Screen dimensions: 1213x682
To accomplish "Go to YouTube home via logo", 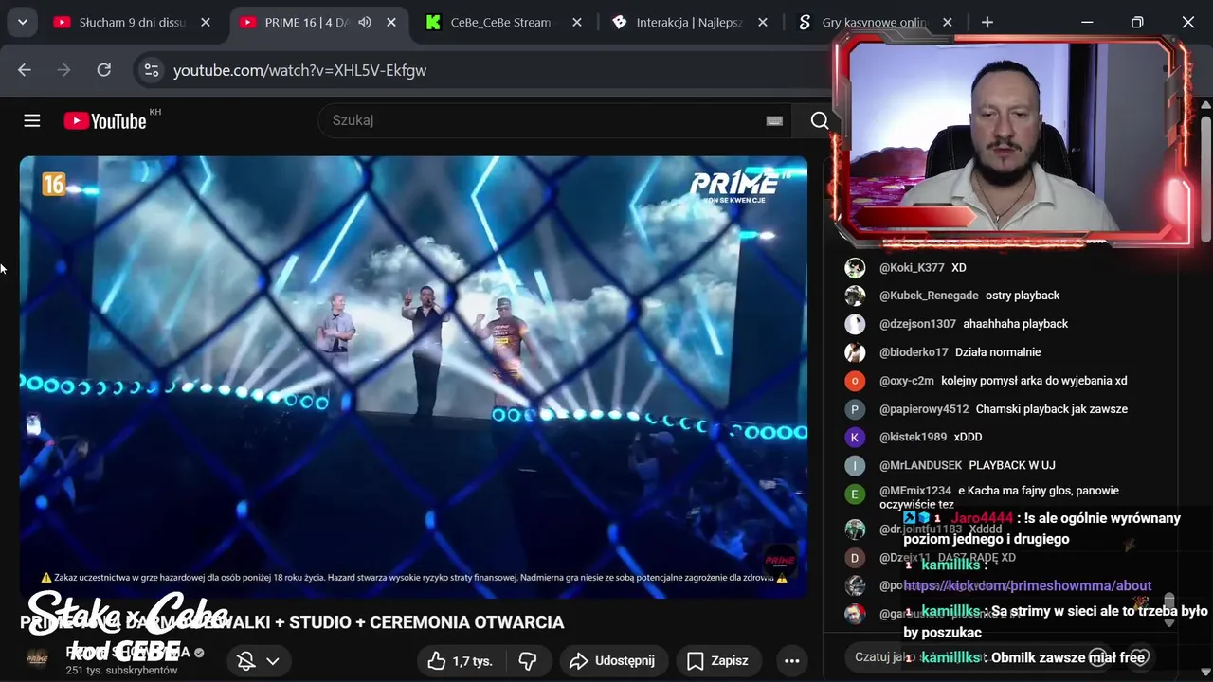I will coord(105,121).
